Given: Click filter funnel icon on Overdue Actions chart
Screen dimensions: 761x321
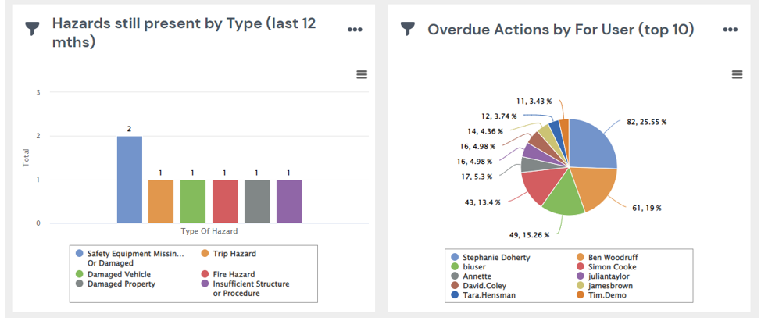Looking at the screenshot, I should [407, 29].
